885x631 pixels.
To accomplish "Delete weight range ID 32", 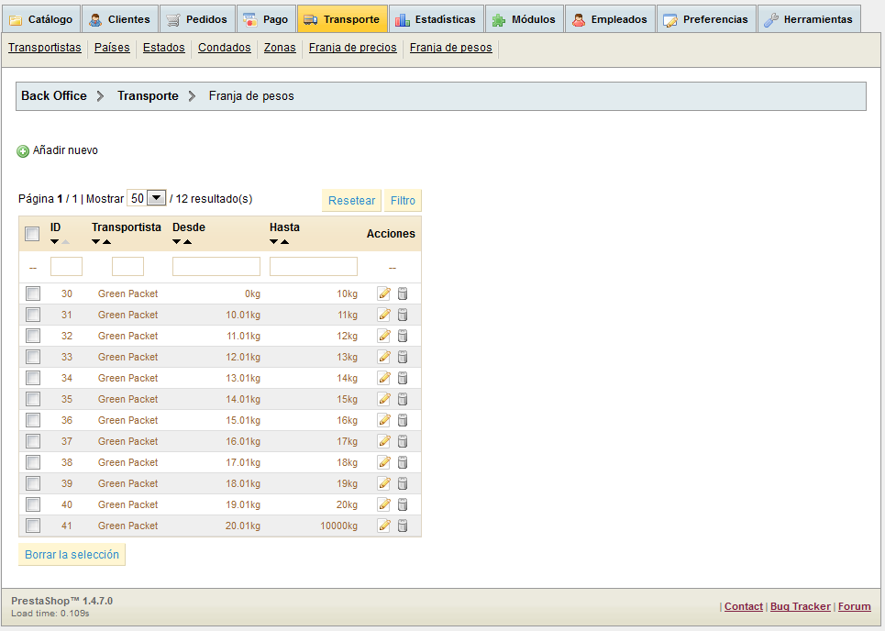I will click(x=403, y=336).
